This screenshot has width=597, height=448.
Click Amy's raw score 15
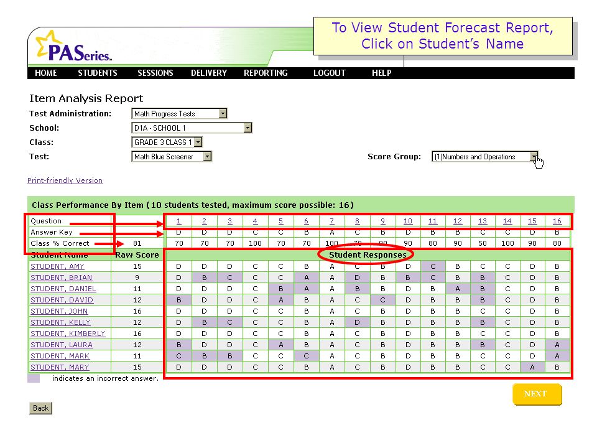(137, 266)
